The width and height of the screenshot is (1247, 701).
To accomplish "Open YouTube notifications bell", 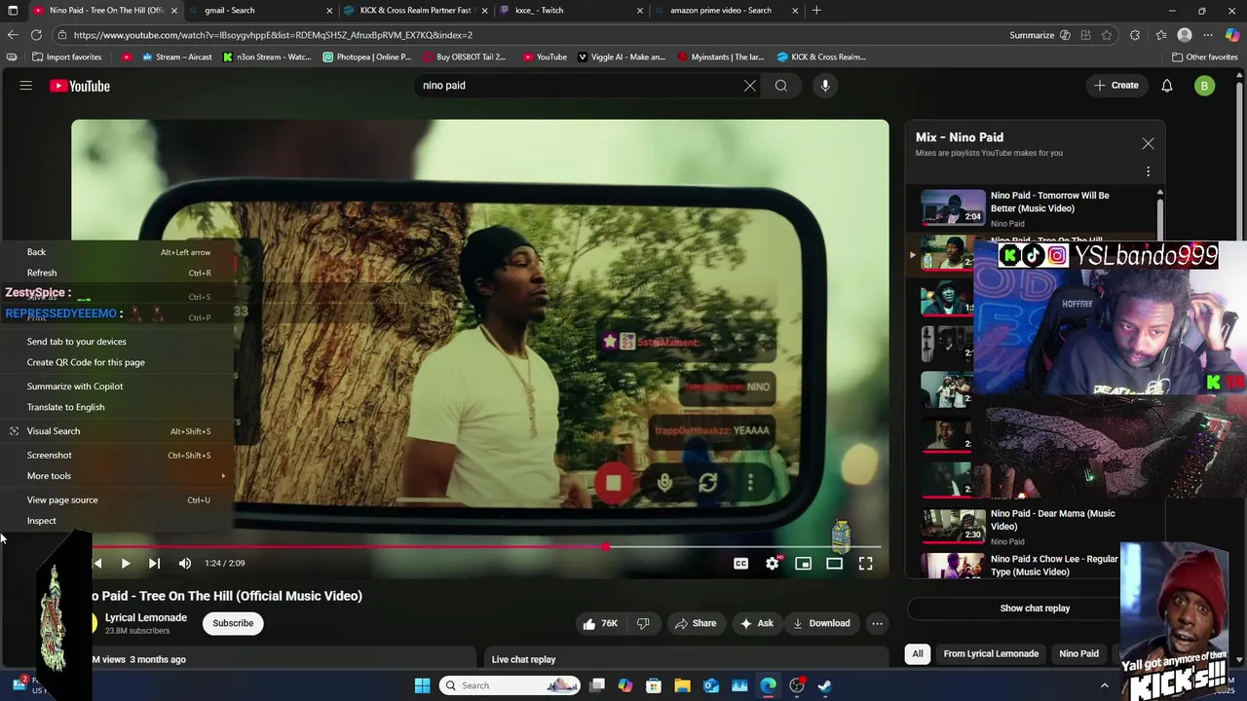I will [x=1167, y=86].
